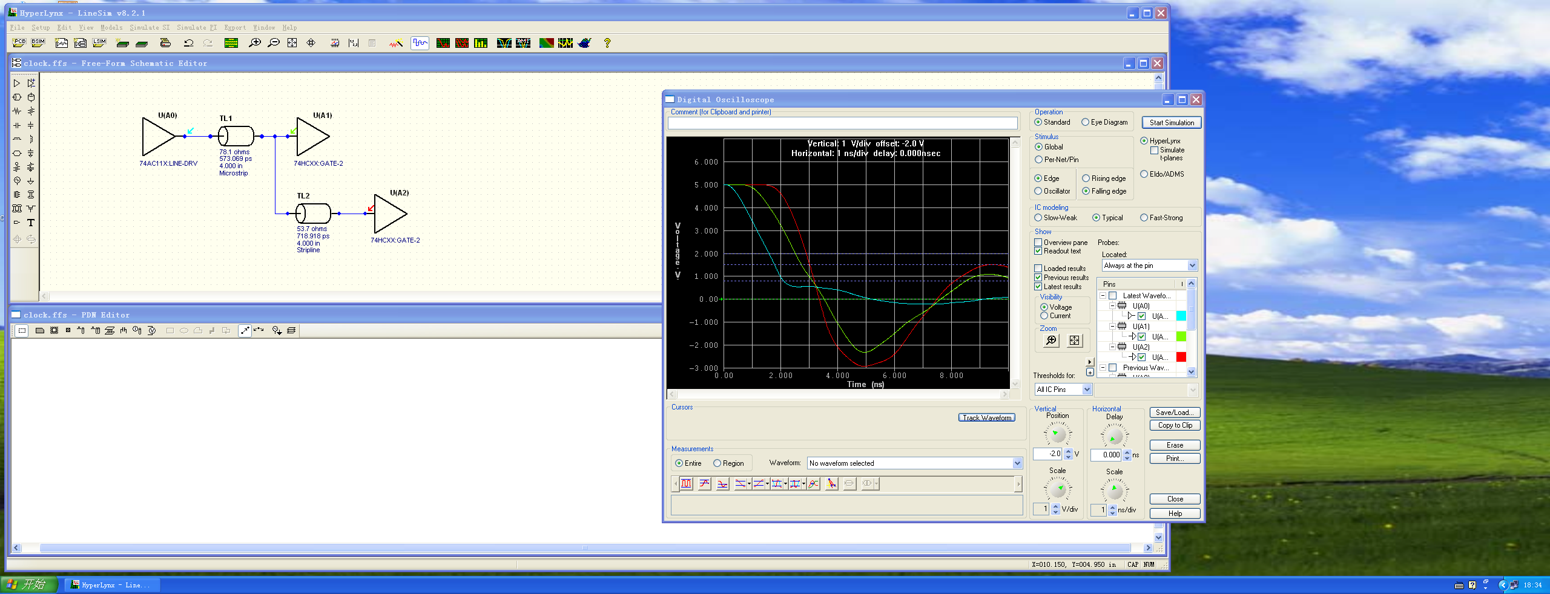This screenshot has width=1550, height=594.
Task: Select the Eye Diagram operation mode
Action: 1085,122
